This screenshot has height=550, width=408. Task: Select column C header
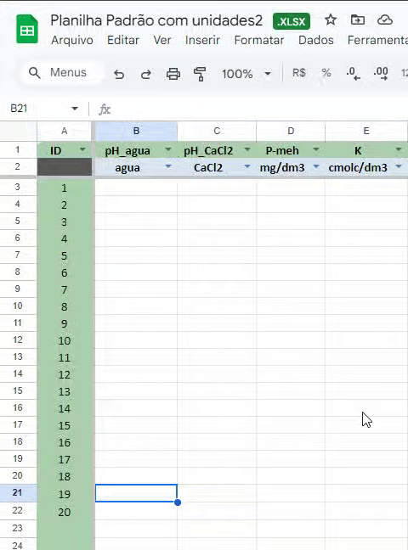pyautogui.click(x=217, y=132)
